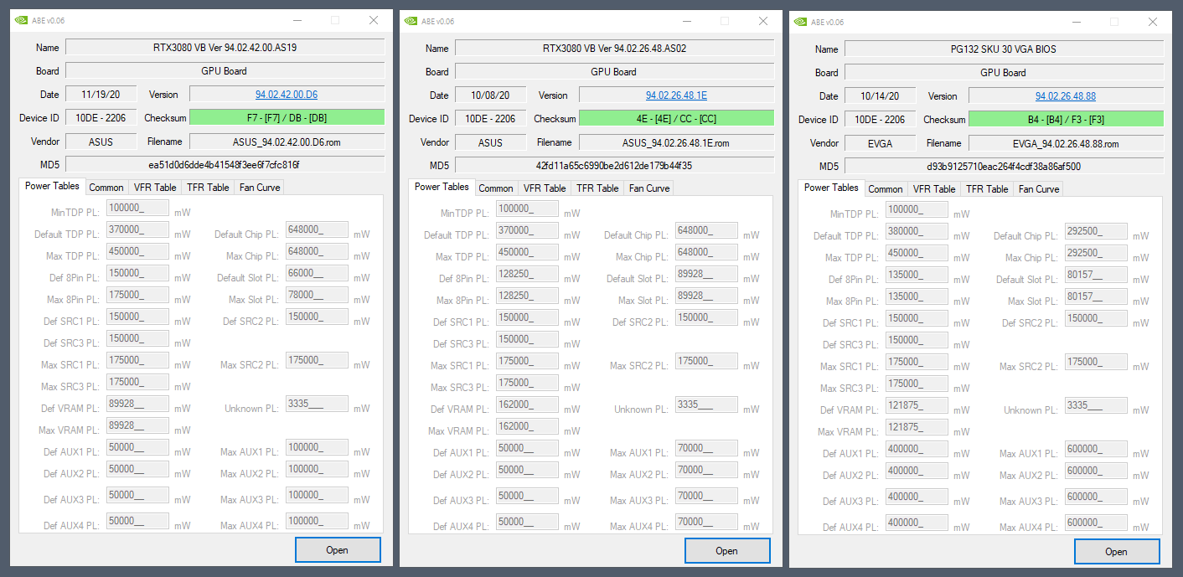
Task: Open VFR Table tab in the AS19 window
Action: (x=155, y=188)
